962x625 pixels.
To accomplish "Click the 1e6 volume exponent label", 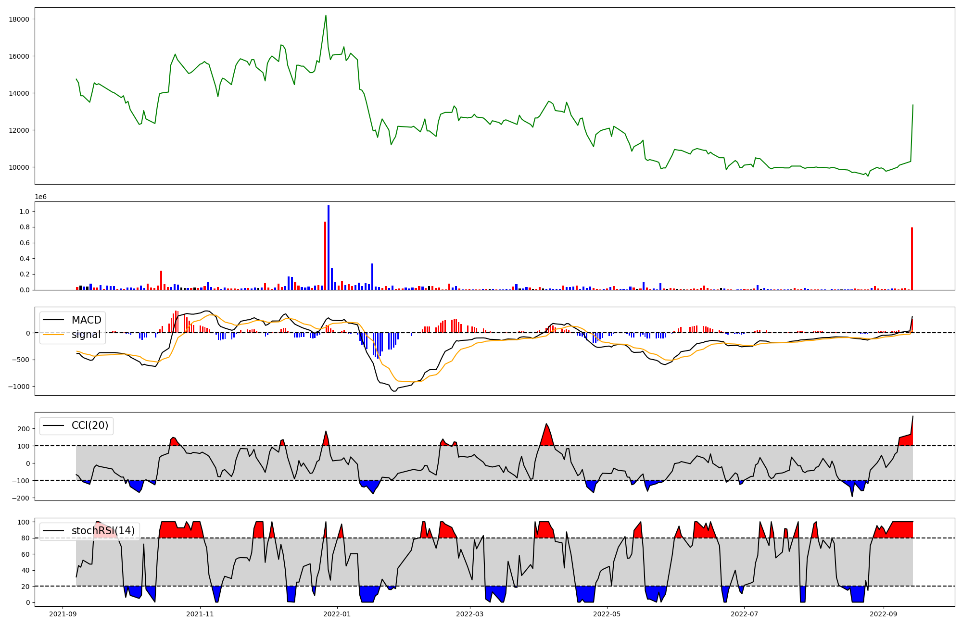I will click(x=40, y=197).
